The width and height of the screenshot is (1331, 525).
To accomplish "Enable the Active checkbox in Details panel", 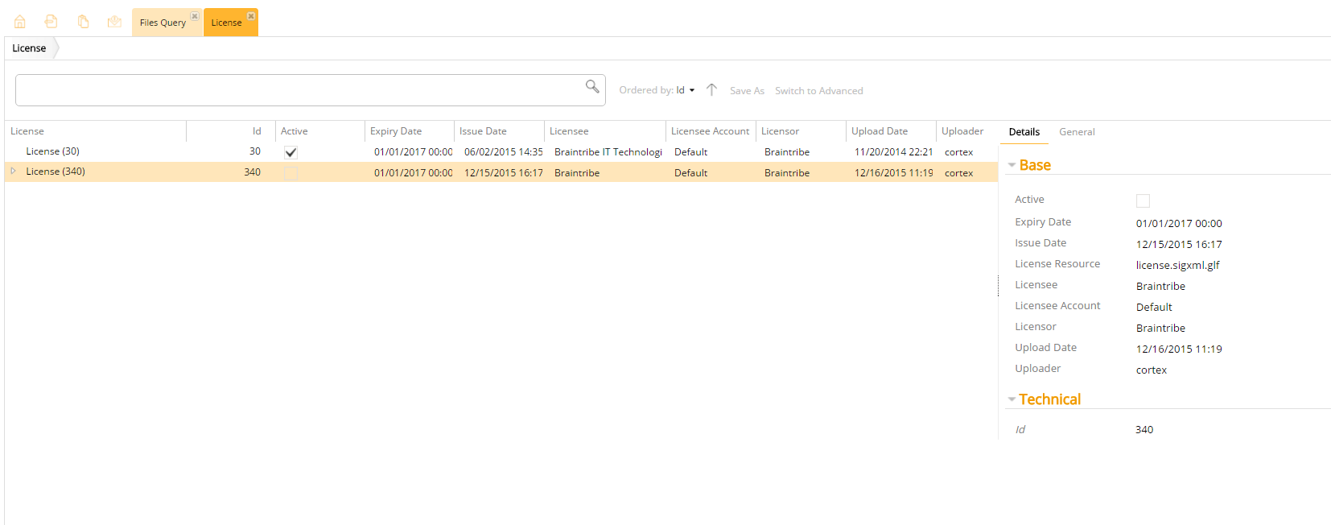I will 1143,200.
